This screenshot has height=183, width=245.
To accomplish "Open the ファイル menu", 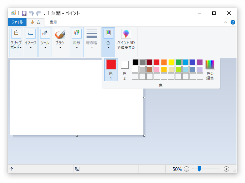I will (x=17, y=22).
